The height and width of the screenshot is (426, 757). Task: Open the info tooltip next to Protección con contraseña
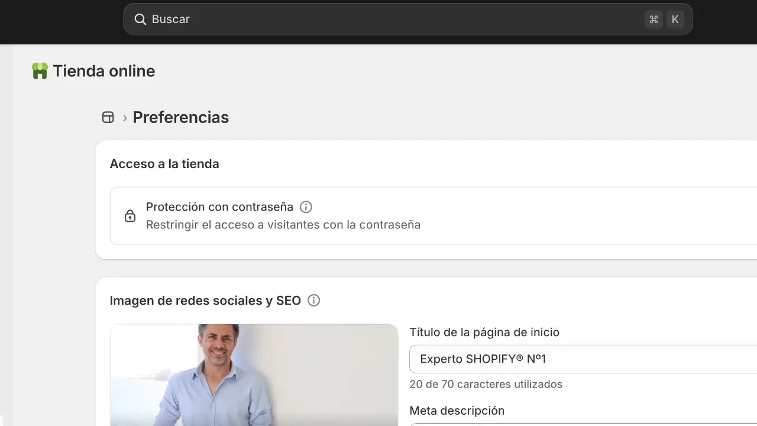coord(306,206)
